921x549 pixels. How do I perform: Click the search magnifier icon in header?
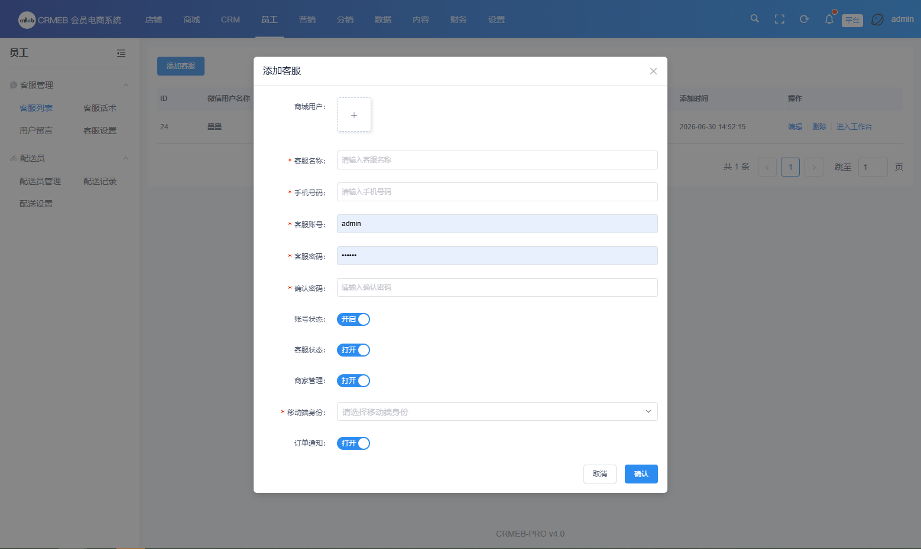point(754,19)
